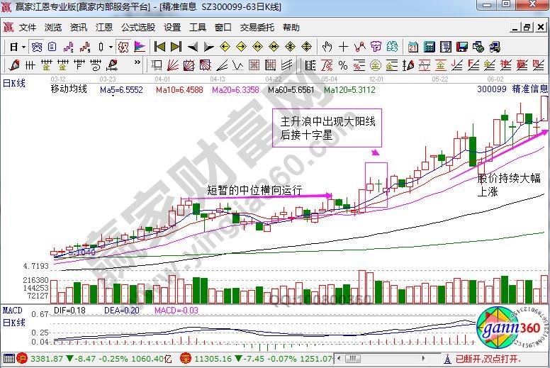The image size is (550, 368).
Task: Click the percent sign drawing tool
Action: [343, 65]
